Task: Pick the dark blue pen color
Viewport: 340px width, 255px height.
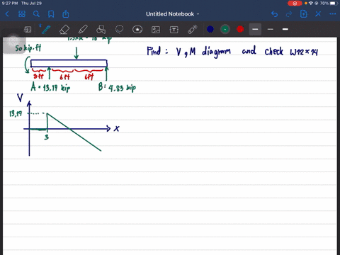Action: click(x=210, y=29)
